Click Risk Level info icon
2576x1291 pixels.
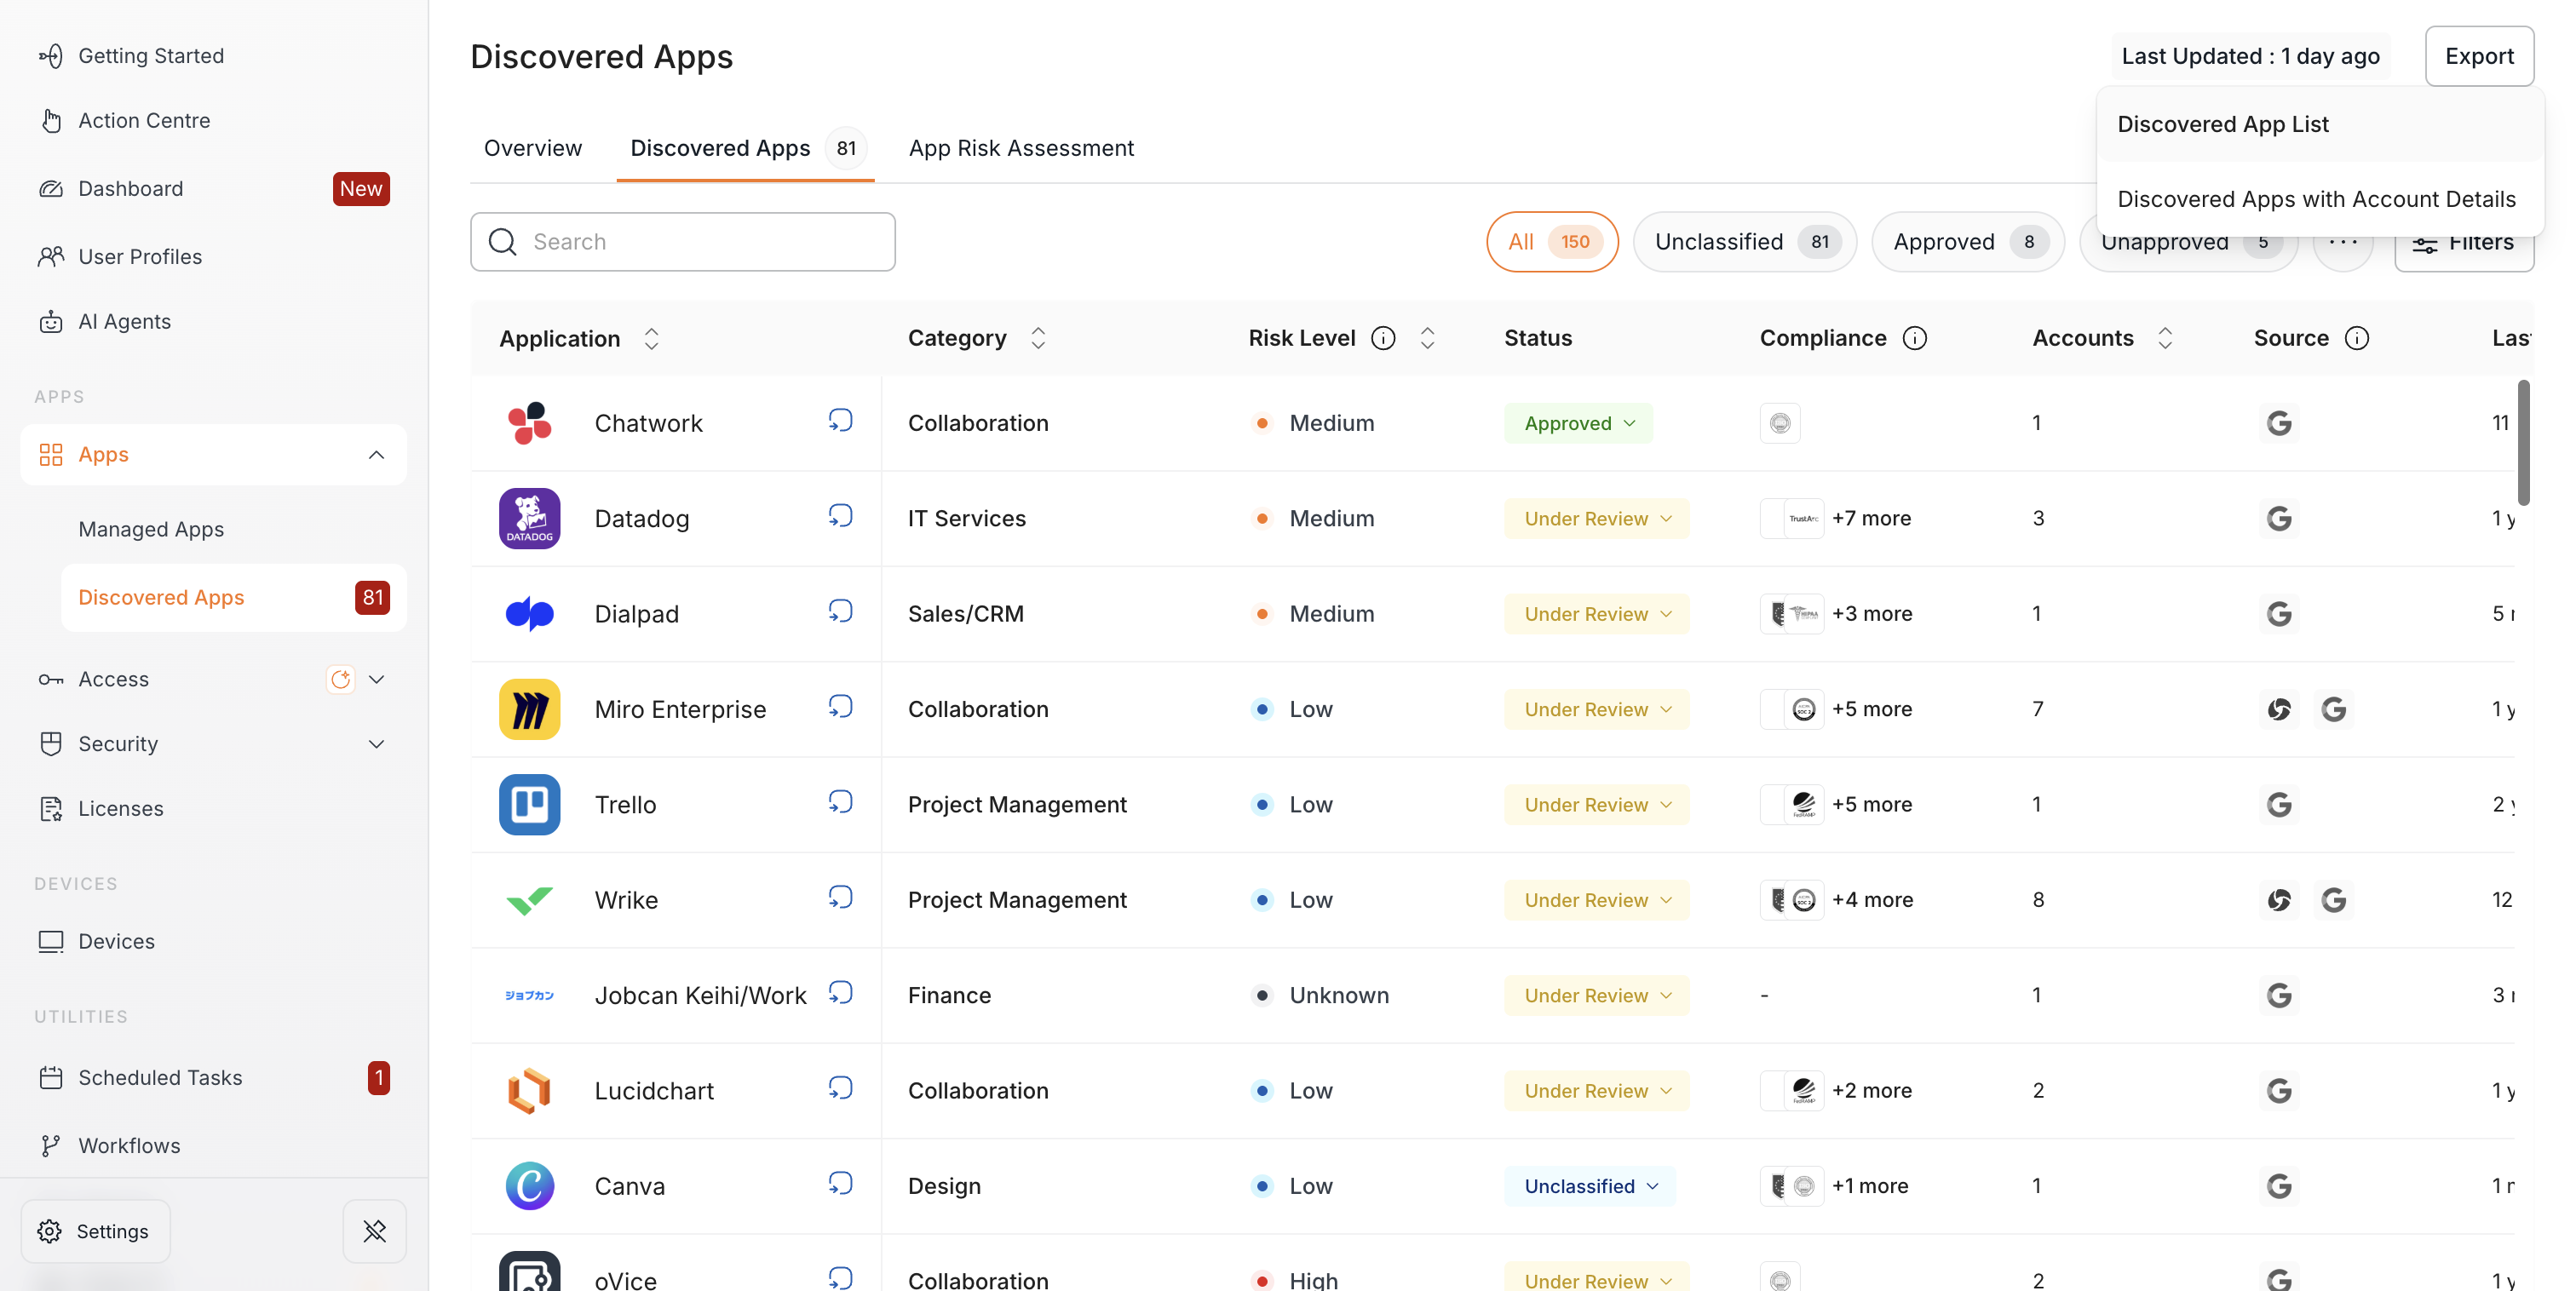(x=1383, y=339)
